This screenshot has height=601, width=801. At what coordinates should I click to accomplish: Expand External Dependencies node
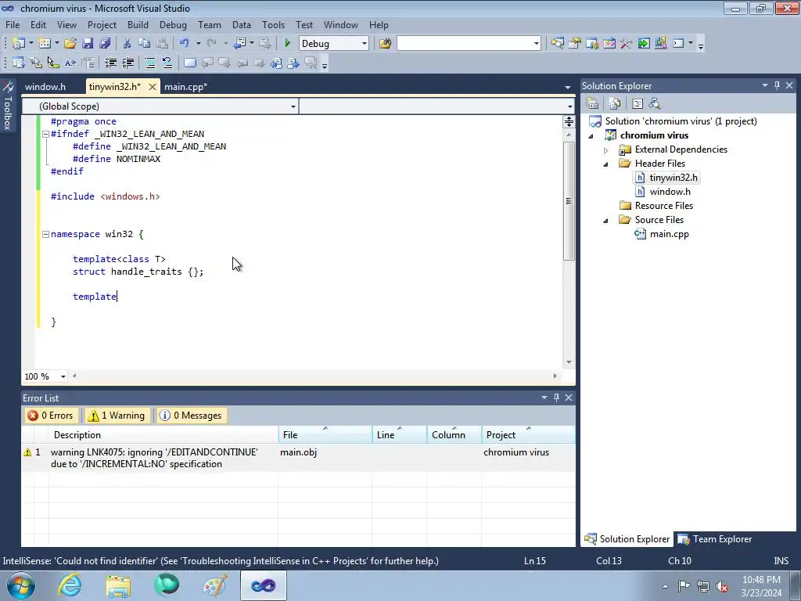606,149
